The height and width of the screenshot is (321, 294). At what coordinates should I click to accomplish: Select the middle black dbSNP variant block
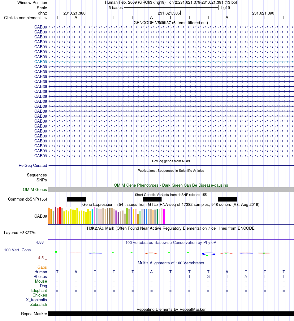(x=152, y=199)
